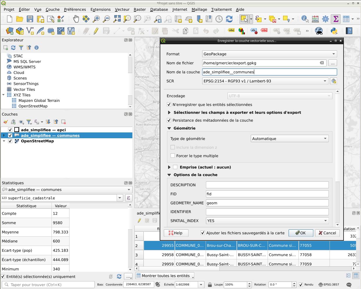This screenshot has height=289, width=361.
Task: Toggle visibility of OpenStreetMap layer
Action: click(10, 141)
